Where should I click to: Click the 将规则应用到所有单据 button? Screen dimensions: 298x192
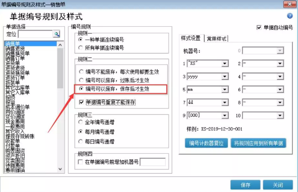(x=258, y=143)
